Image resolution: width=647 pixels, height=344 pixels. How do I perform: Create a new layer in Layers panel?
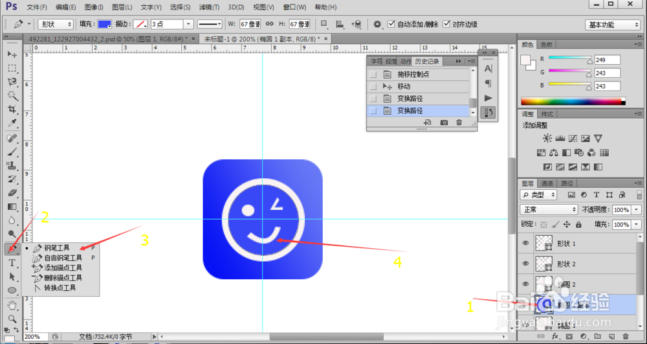click(612, 337)
